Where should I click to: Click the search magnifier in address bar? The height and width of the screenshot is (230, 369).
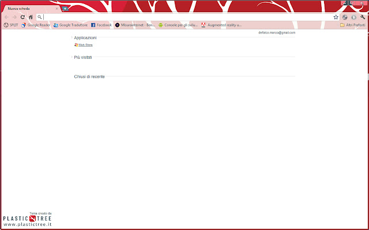coord(40,17)
